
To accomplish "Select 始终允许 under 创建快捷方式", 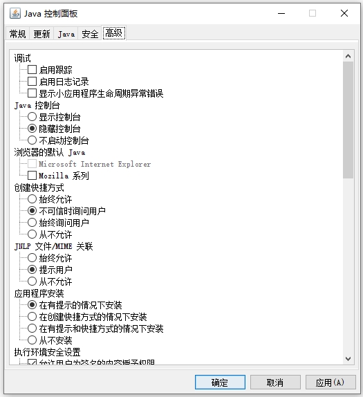I will [32, 199].
